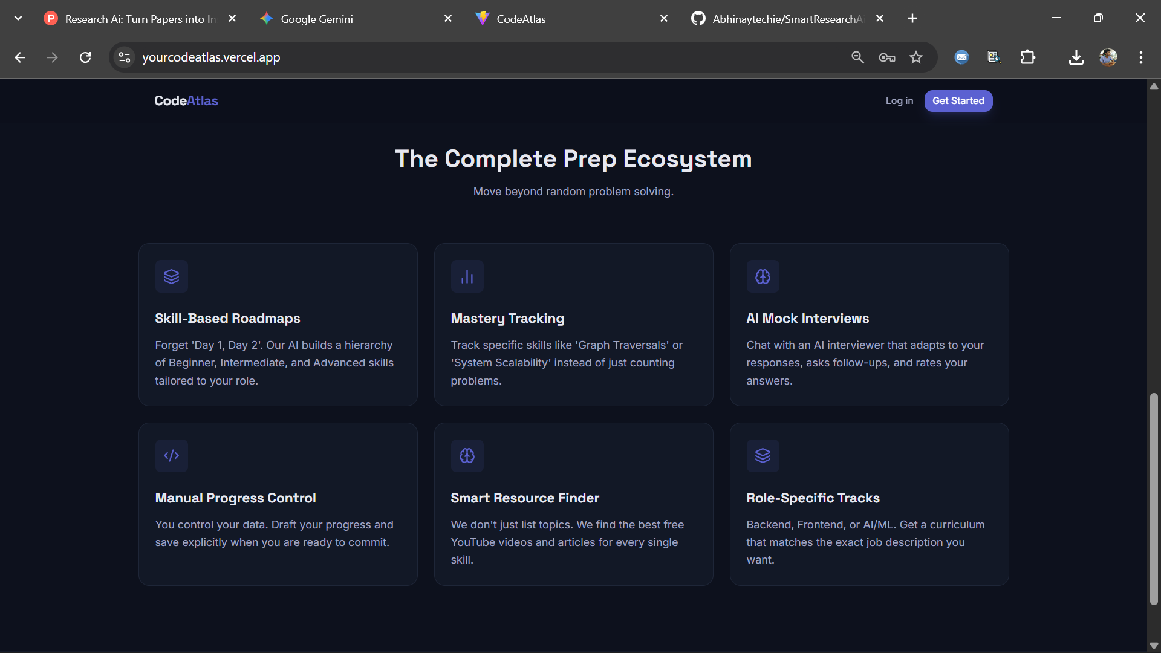1161x653 pixels.
Task: Click the Manual Progress Control code icon
Action: pos(171,455)
